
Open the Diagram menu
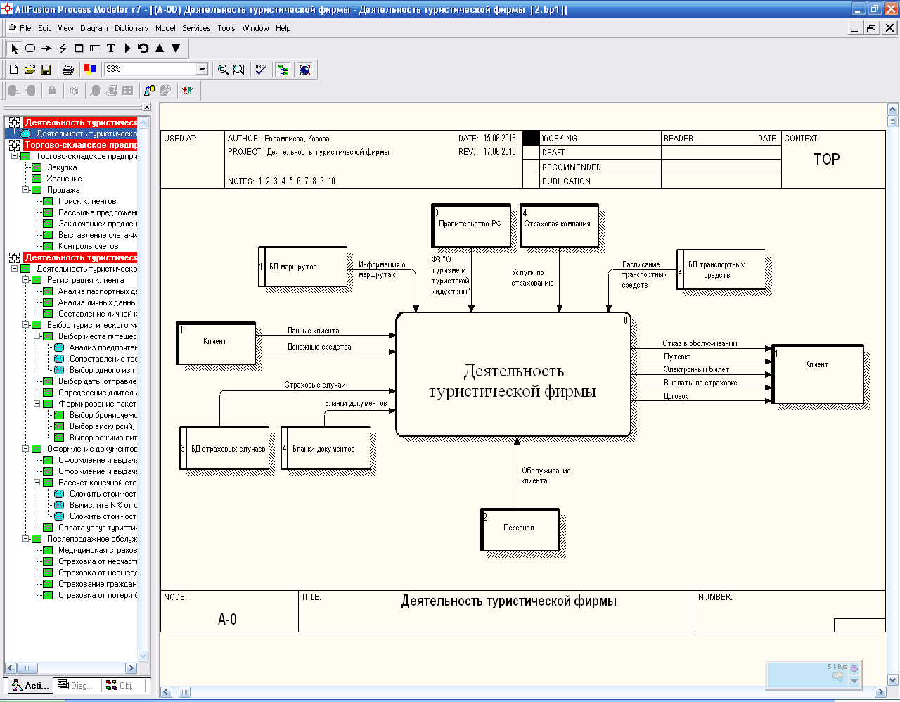(x=94, y=28)
